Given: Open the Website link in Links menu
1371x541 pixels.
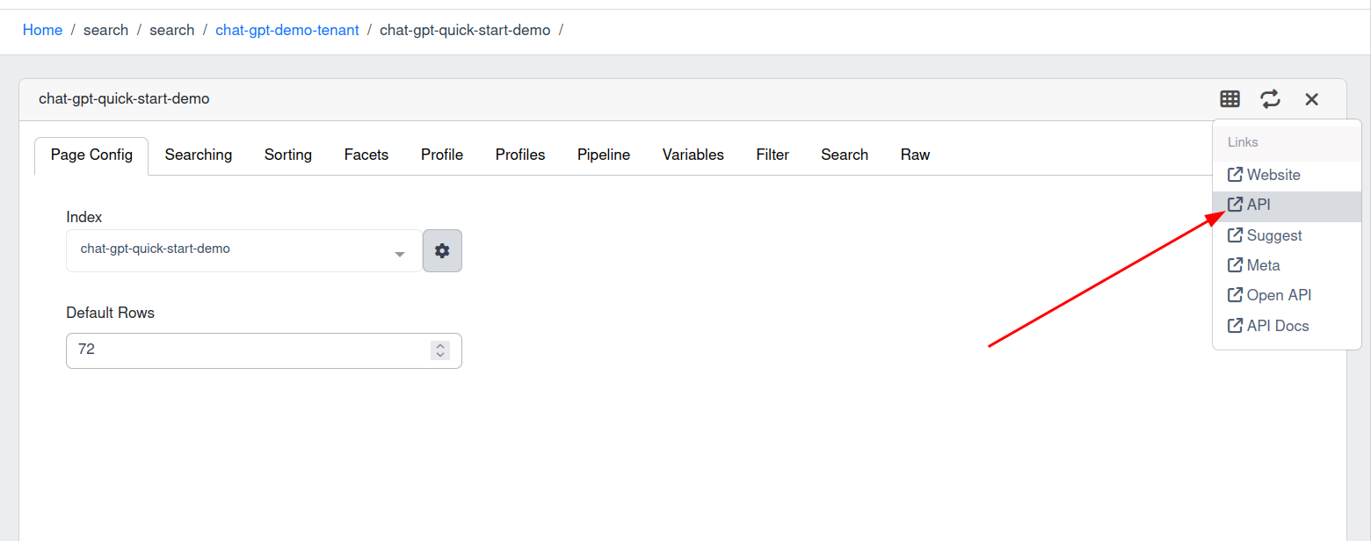Looking at the screenshot, I should pyautogui.click(x=1287, y=175).
